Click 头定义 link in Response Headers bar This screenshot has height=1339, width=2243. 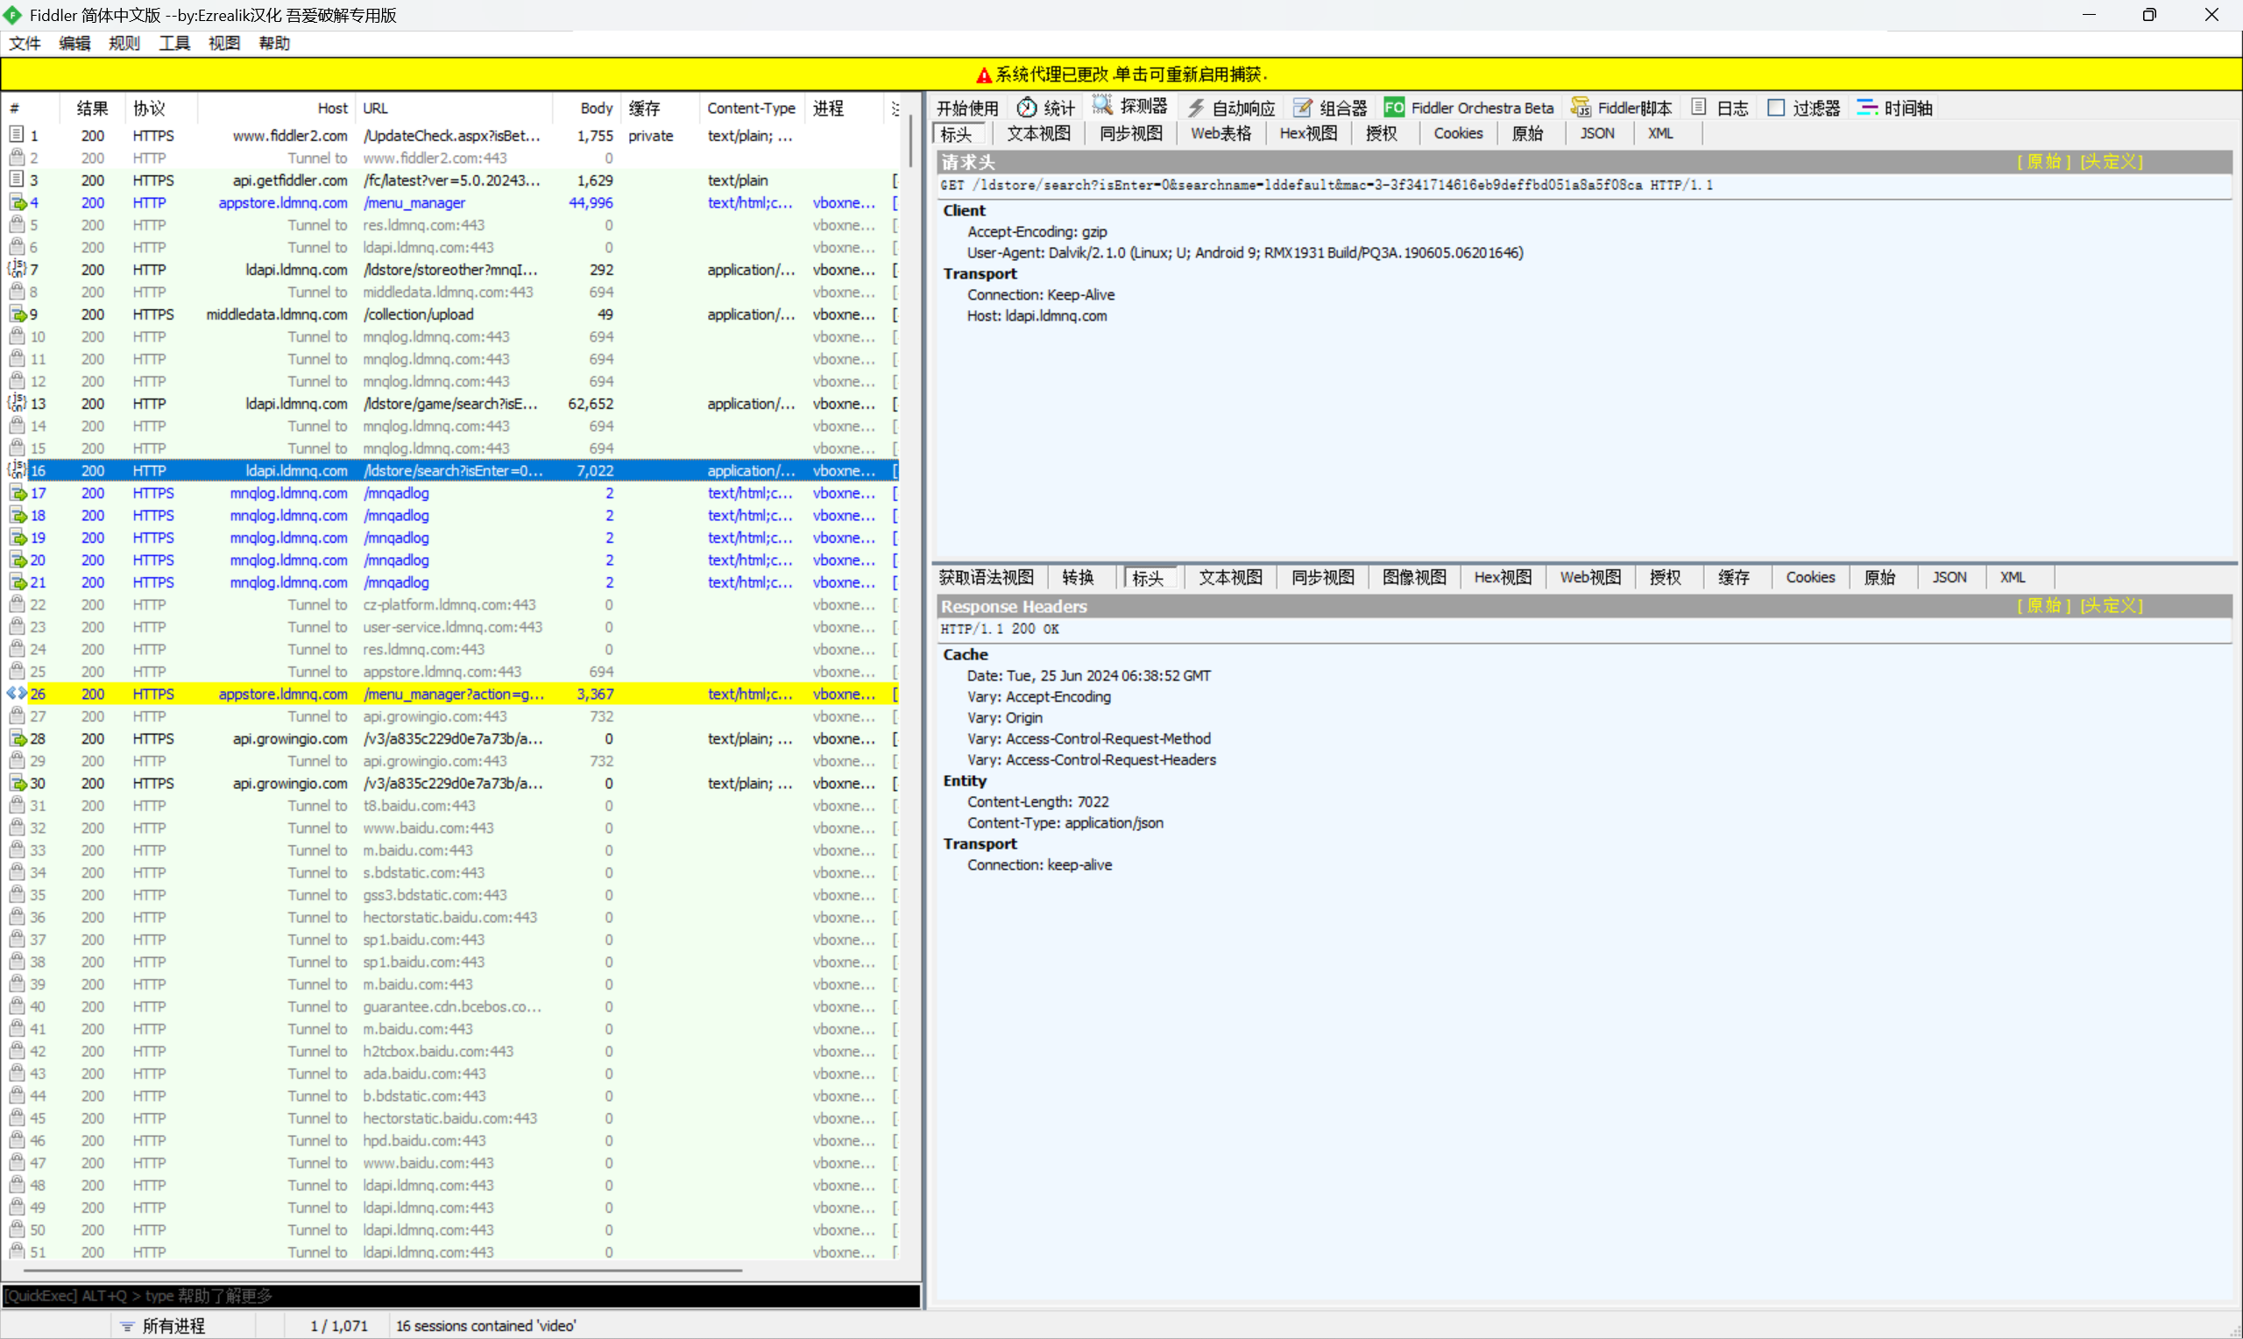click(2111, 605)
